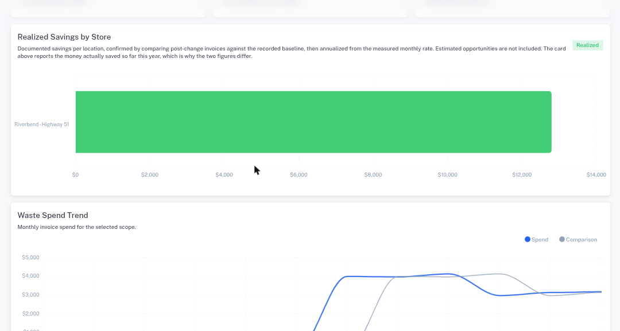Click the $2,000 label on savings chart axis
620x331 pixels.
(150, 174)
